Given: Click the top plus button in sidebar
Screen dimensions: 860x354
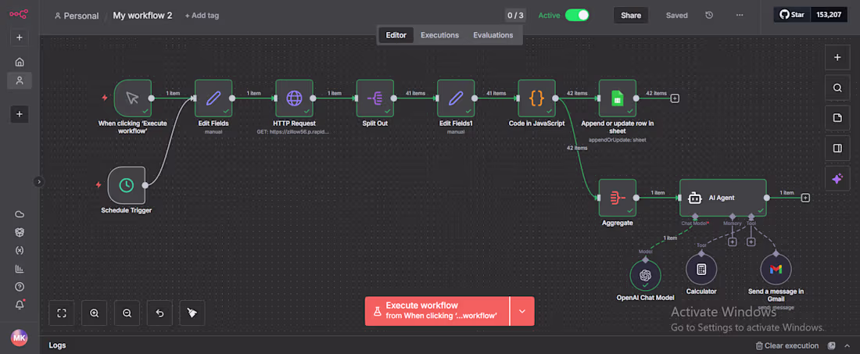Looking at the screenshot, I should click(20, 38).
